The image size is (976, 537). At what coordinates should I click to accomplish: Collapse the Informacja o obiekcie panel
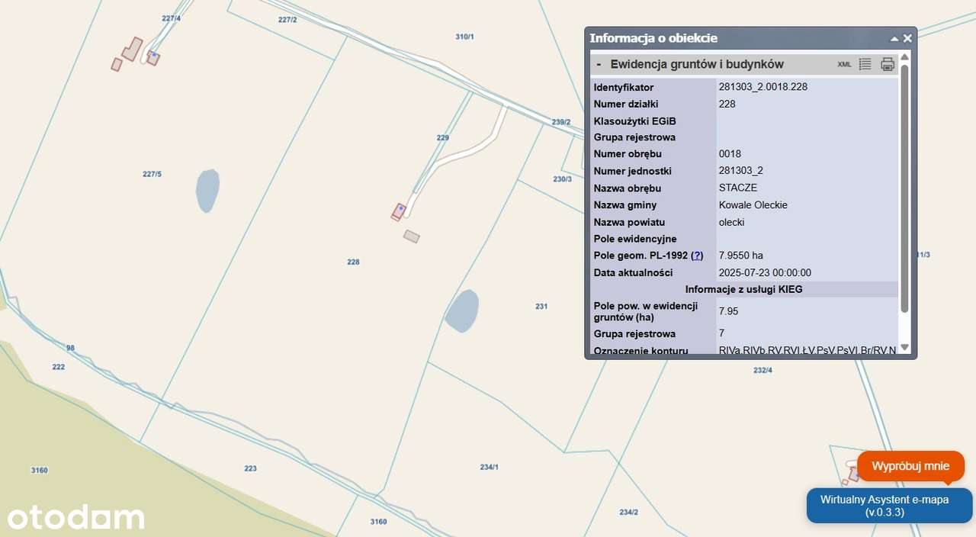pyautogui.click(x=894, y=38)
